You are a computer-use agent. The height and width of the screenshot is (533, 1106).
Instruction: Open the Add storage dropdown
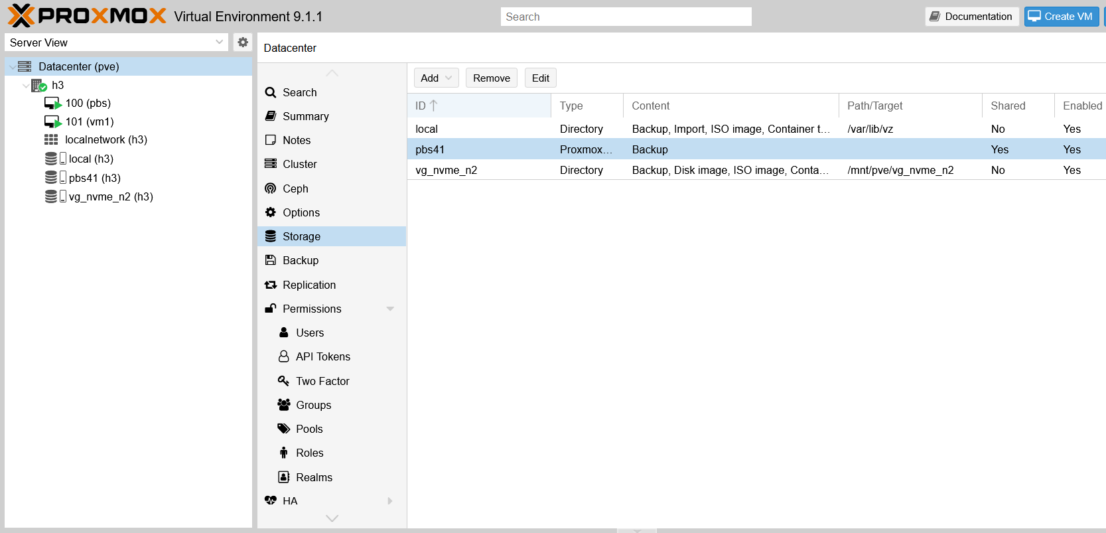437,78
